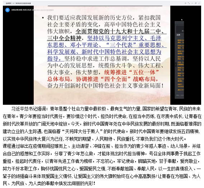Viewport: 204px width, 188px height.
Task: Click the last orange chat message in list
Action: click(x=181, y=90)
